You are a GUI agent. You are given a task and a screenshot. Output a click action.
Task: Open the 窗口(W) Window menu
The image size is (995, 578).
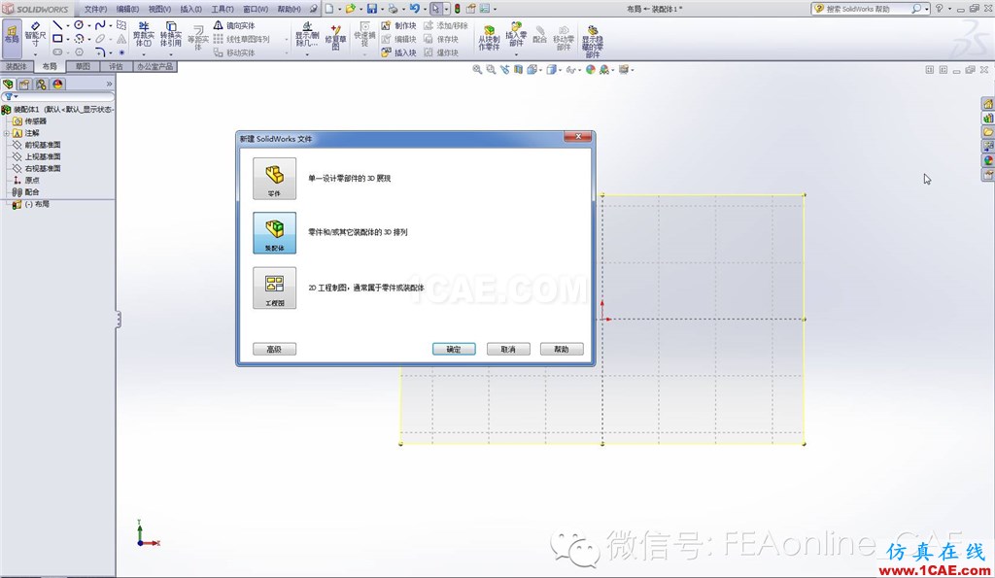[x=256, y=9]
